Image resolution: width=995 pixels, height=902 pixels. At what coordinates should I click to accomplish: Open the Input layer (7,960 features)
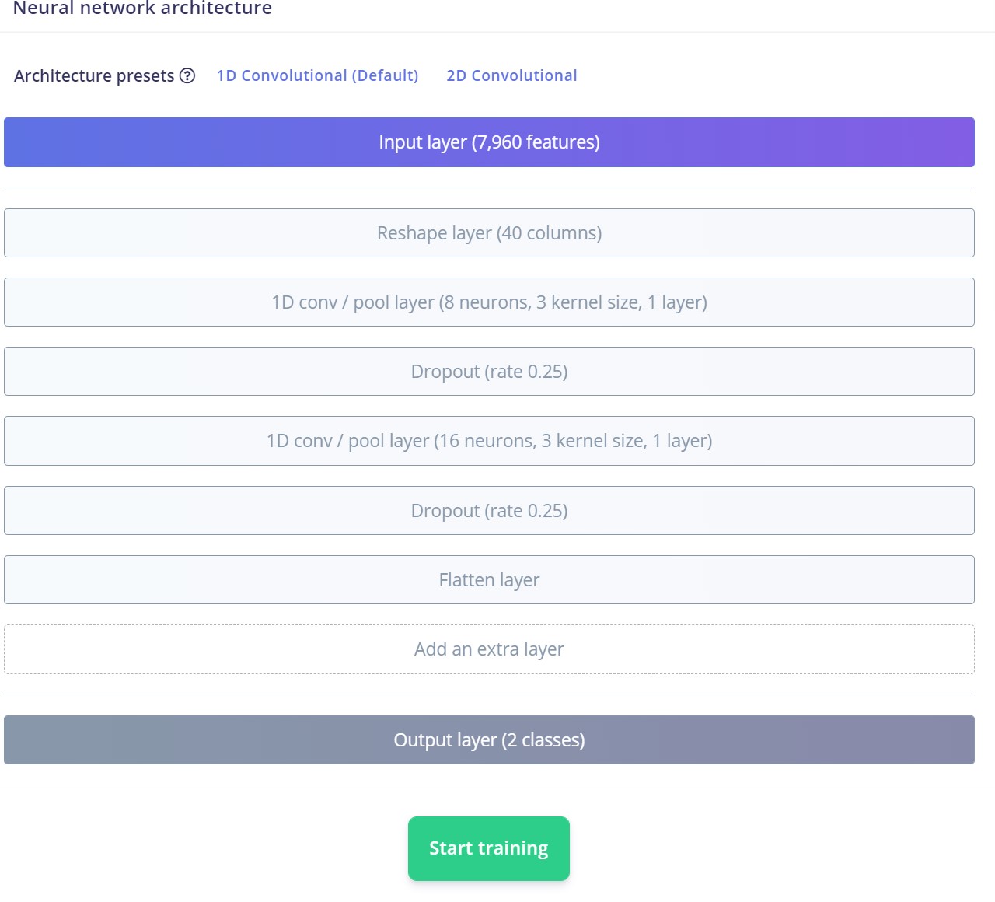(489, 142)
